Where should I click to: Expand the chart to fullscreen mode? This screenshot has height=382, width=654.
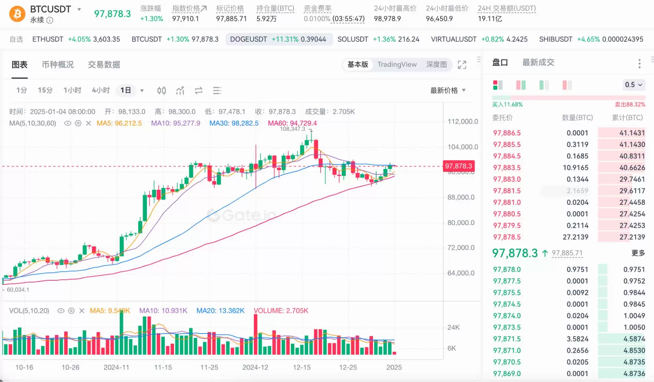tap(462, 64)
